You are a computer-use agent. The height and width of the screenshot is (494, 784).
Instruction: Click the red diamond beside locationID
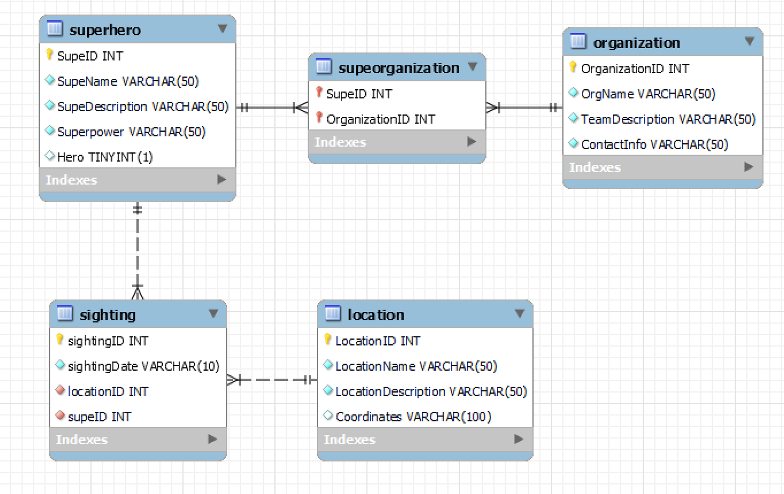coord(60,390)
